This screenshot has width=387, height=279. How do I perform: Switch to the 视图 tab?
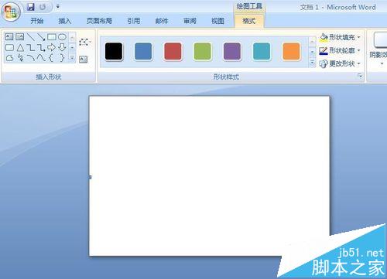217,21
